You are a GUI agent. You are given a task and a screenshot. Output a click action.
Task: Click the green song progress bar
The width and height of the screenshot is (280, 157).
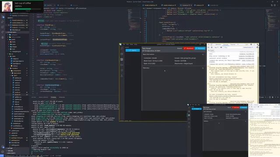[28, 9]
